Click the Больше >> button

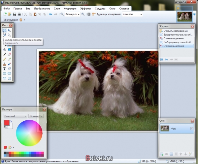36,116
